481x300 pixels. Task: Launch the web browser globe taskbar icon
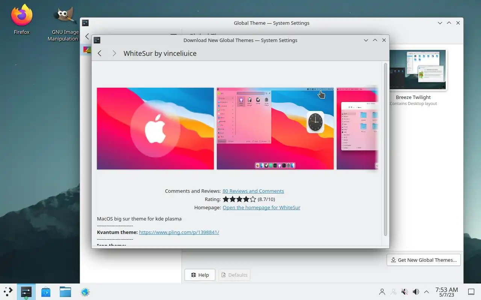85,292
